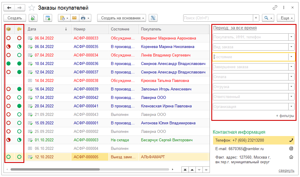Expand the Оплата filter dropdown

(x=291, y=77)
